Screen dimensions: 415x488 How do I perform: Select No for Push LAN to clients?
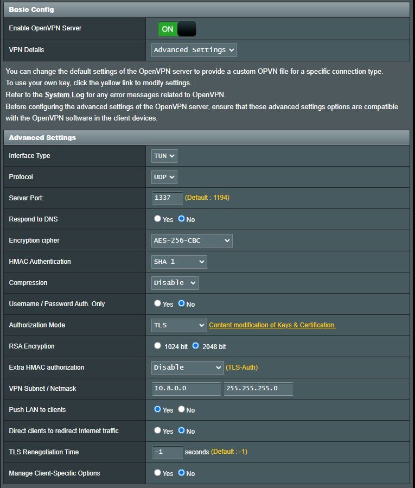(181, 409)
